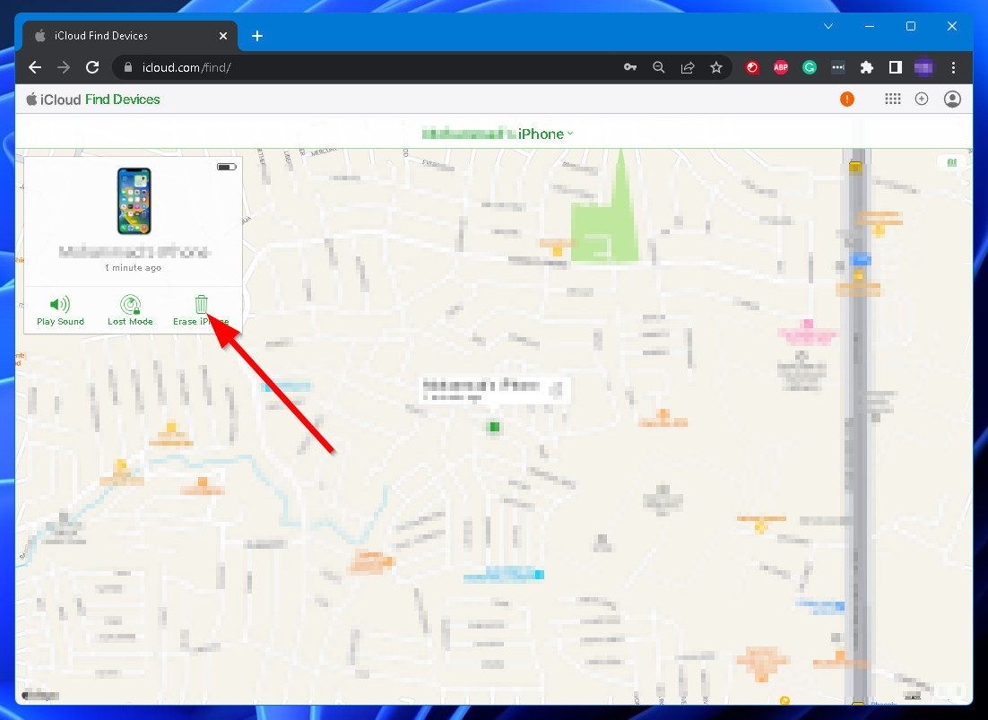988x720 pixels.
Task: Click the battery indicator on device card
Action: click(x=226, y=167)
